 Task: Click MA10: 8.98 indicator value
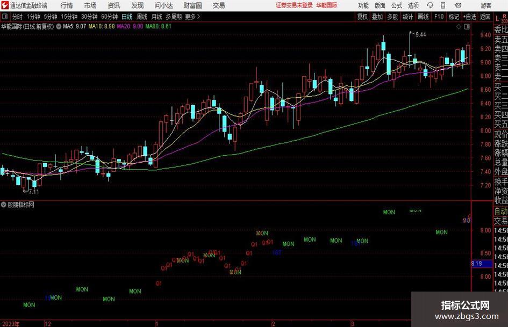click(102, 26)
